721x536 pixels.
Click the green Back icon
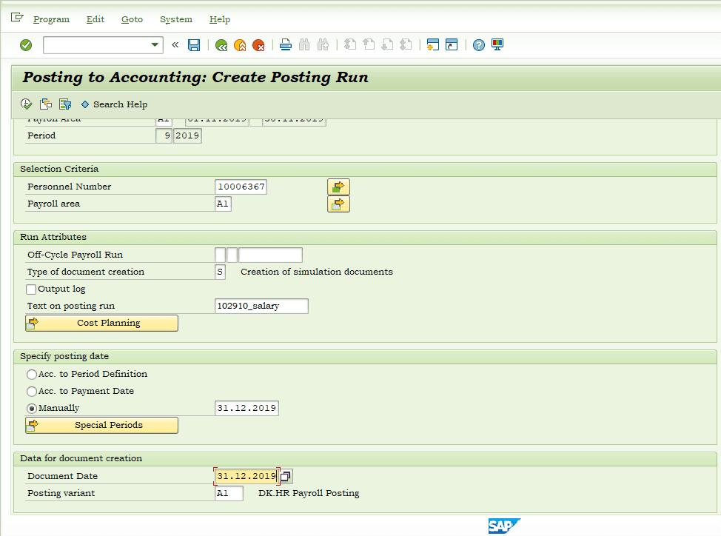pos(221,45)
